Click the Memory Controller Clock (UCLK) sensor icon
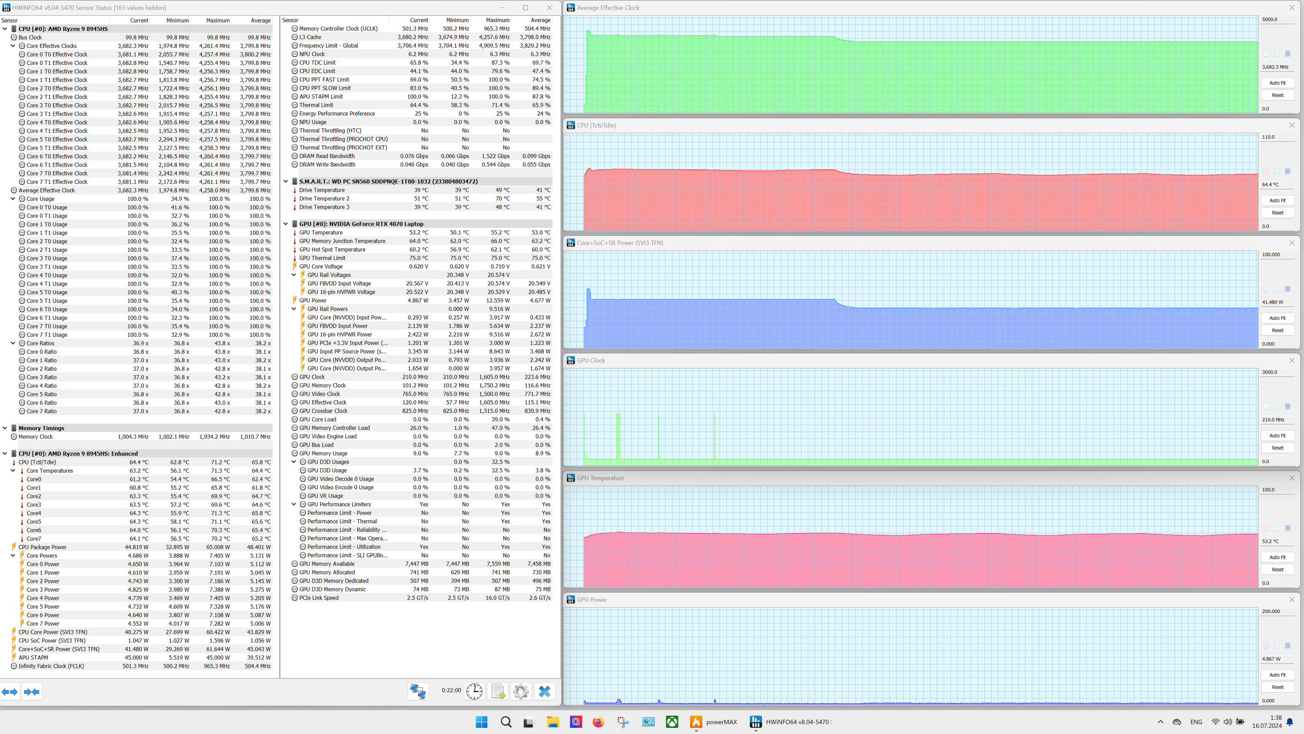The width and height of the screenshot is (1304, 734). 295,28
